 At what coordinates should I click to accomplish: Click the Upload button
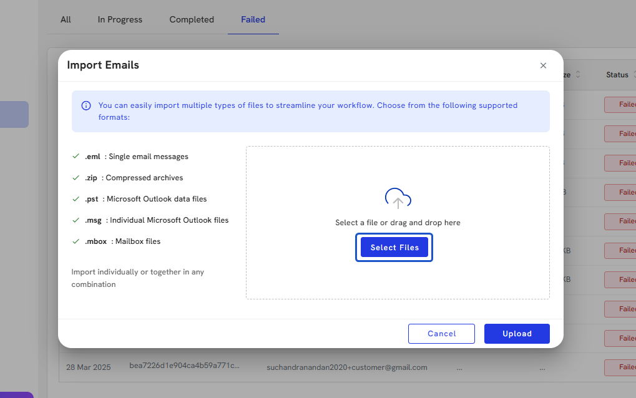[517, 334]
